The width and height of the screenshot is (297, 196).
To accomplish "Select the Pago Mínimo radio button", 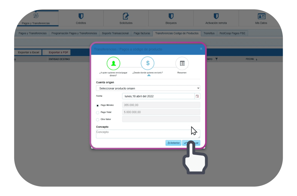I will pyautogui.click(x=97, y=105).
